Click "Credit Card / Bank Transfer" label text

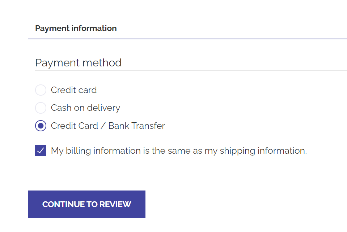pyautogui.click(x=108, y=126)
